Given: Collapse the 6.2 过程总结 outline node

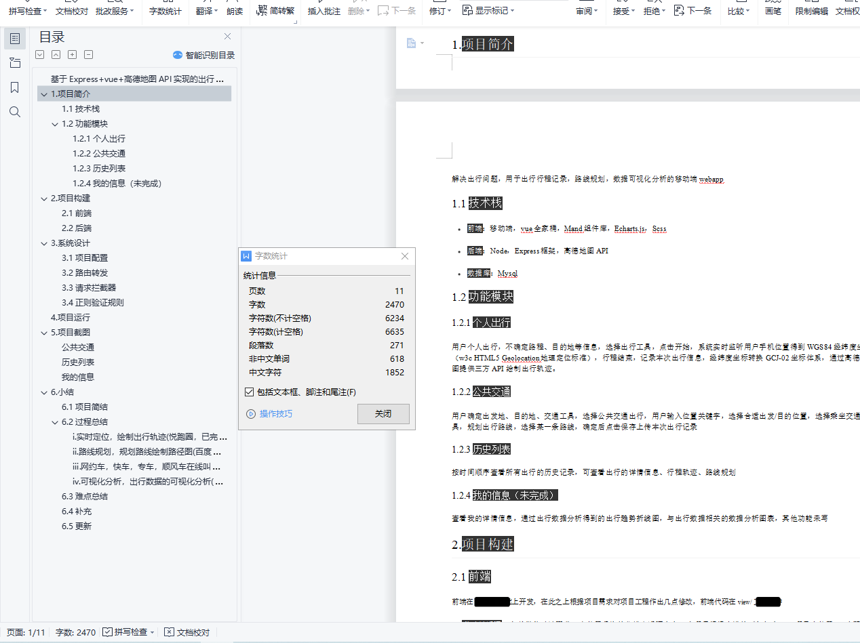Looking at the screenshot, I should [55, 422].
